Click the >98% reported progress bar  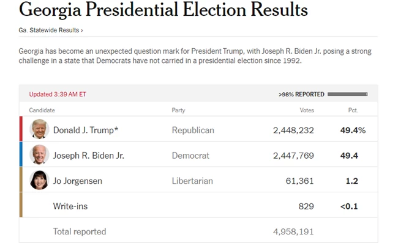(x=348, y=94)
